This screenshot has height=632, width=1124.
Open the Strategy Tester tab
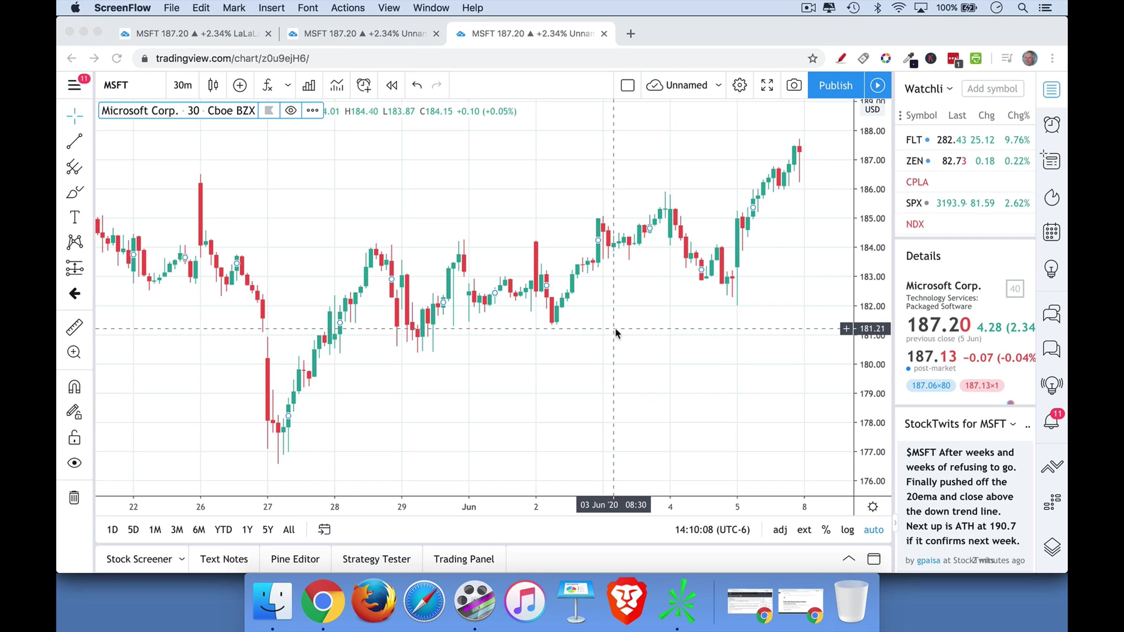376,559
